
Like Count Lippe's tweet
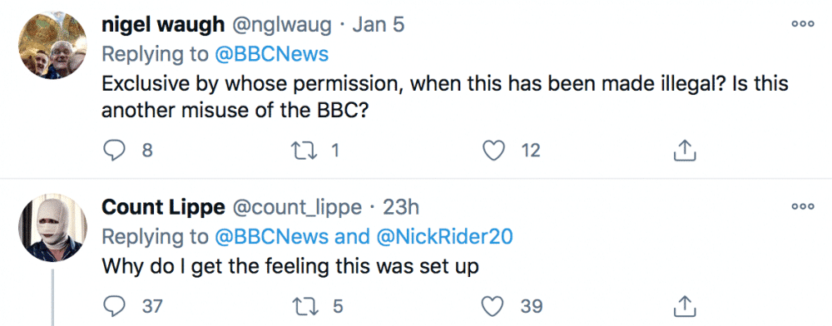click(493, 306)
